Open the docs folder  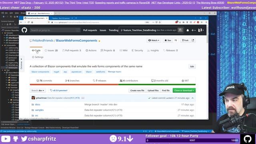(38, 104)
